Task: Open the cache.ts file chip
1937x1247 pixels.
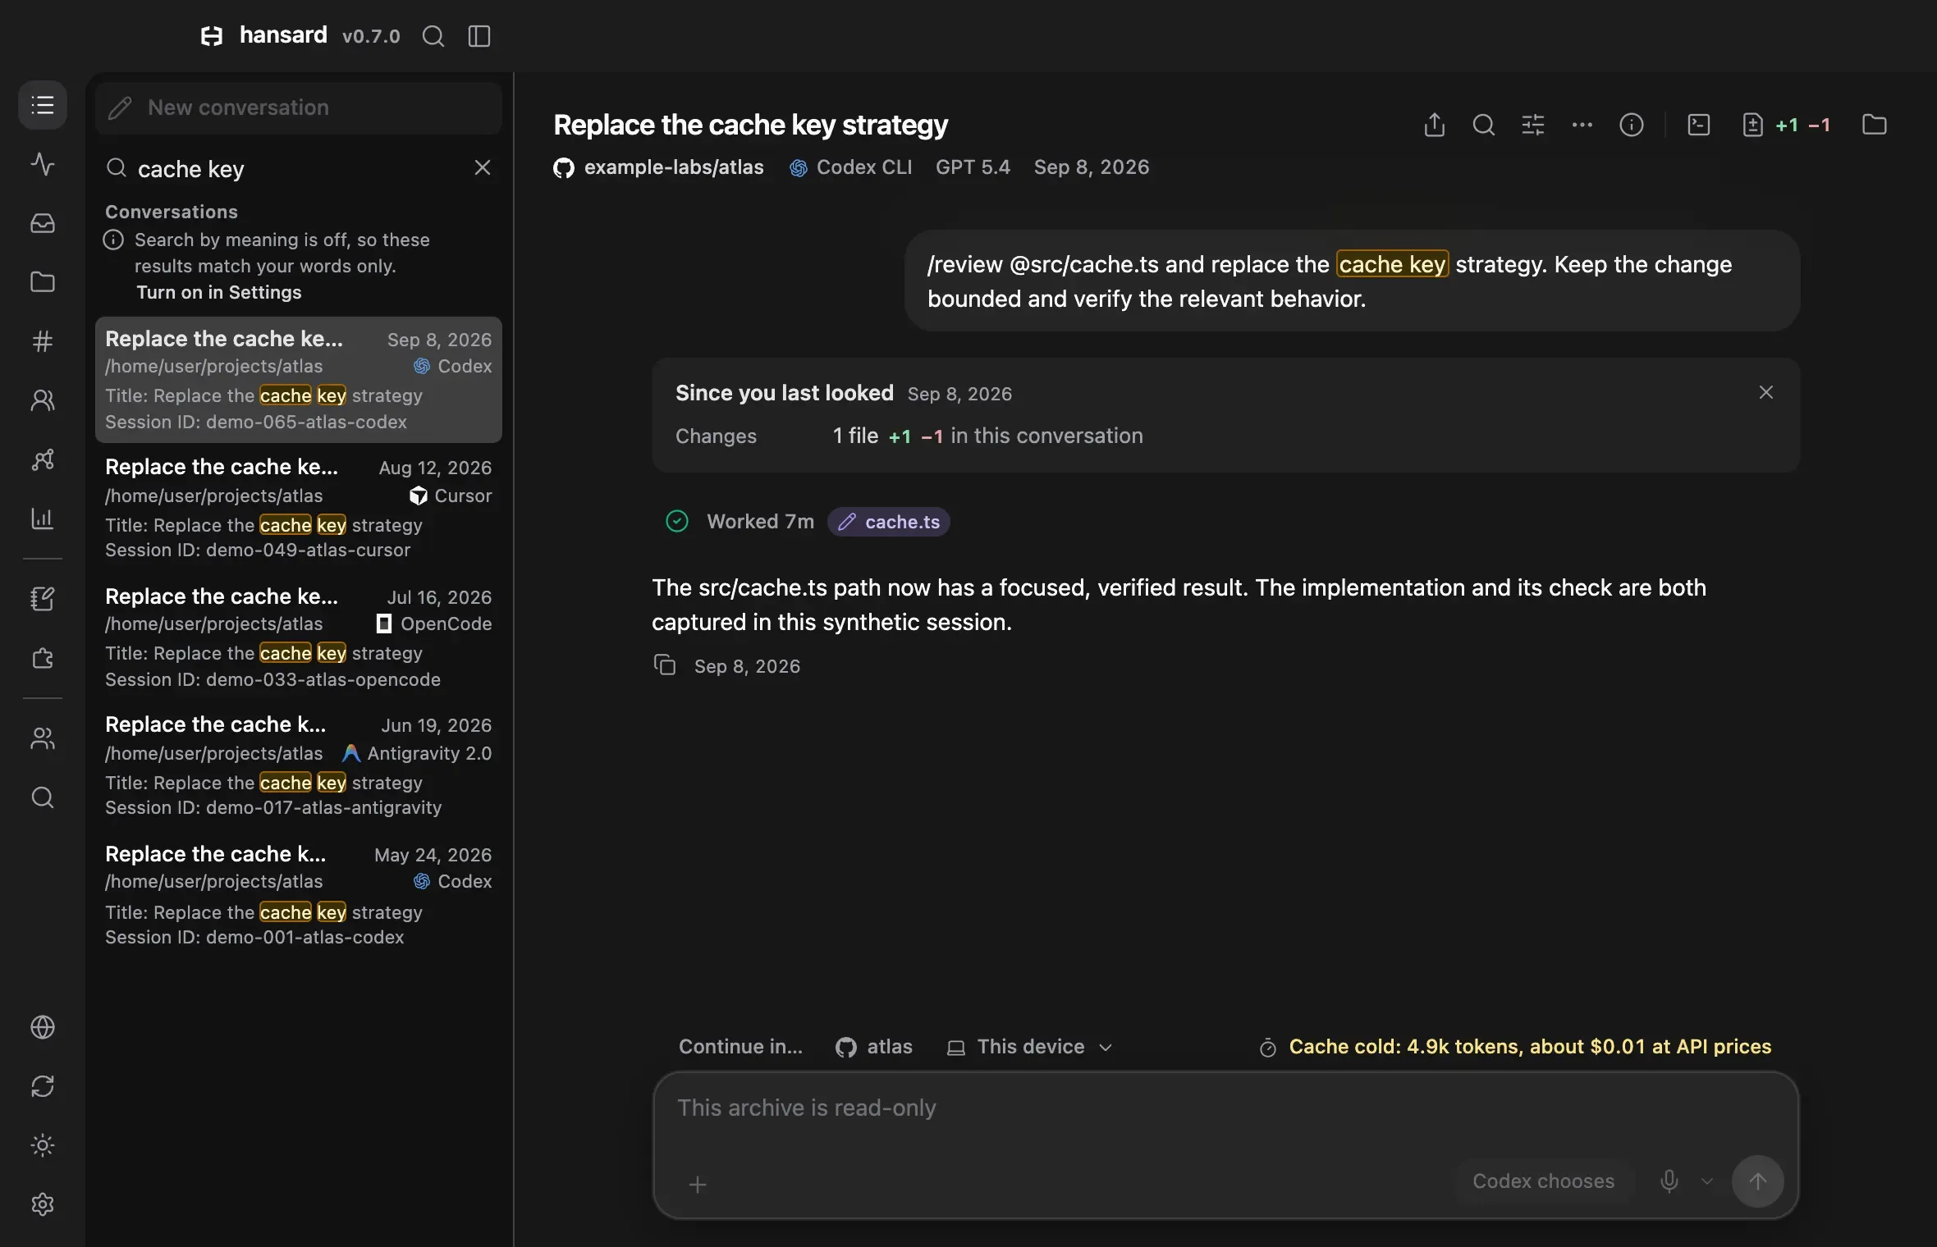Action: (x=889, y=522)
